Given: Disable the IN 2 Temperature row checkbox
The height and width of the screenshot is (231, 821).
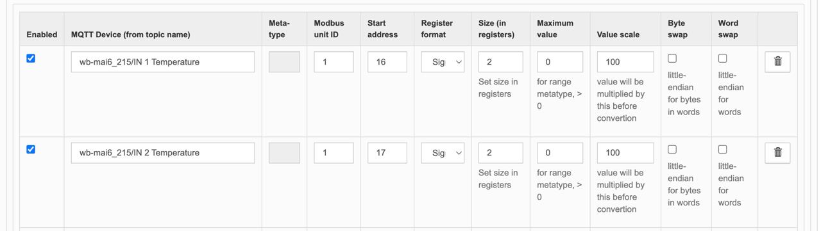Looking at the screenshot, I should [31, 149].
